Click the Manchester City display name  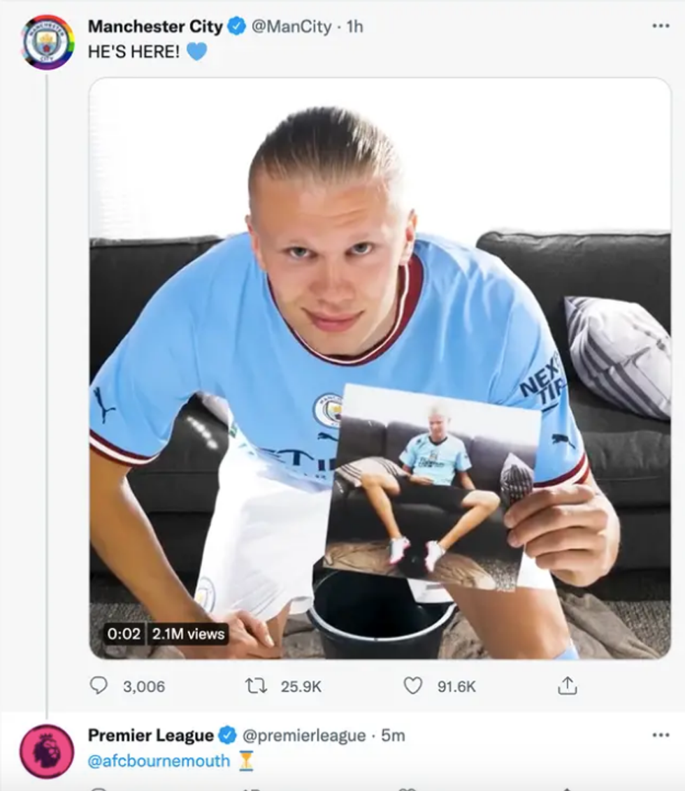pyautogui.click(x=155, y=27)
